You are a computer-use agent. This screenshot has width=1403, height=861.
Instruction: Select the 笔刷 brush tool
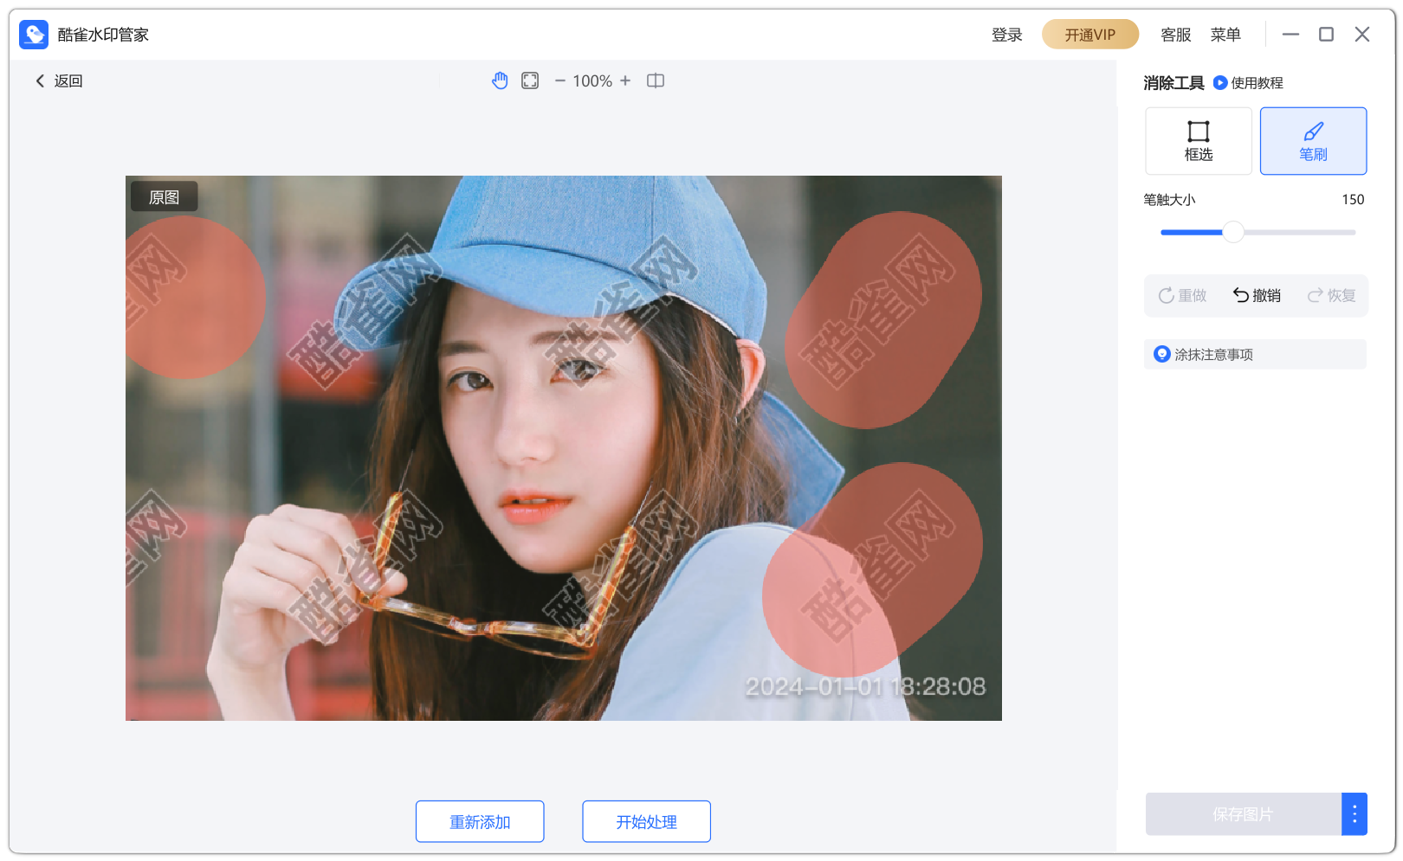coord(1313,141)
